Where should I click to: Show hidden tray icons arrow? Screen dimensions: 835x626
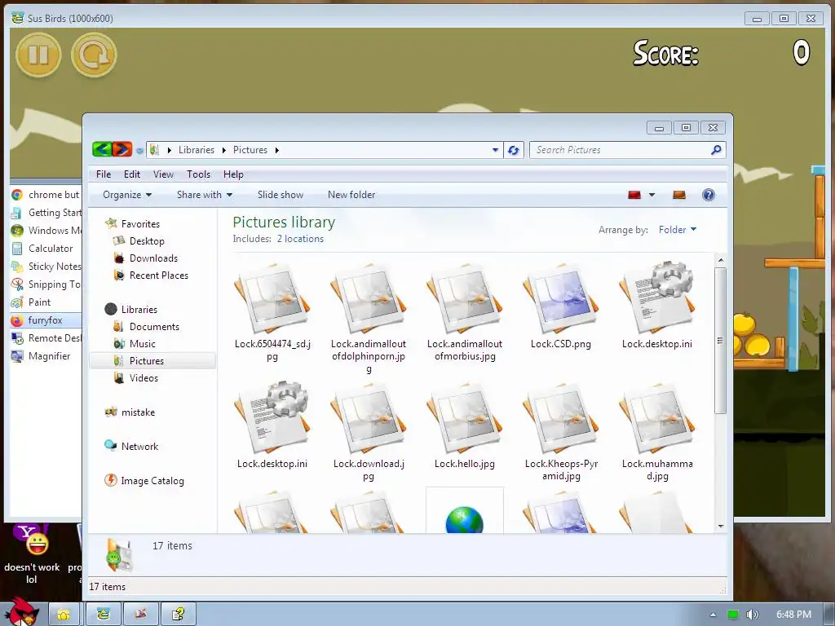pos(713,615)
